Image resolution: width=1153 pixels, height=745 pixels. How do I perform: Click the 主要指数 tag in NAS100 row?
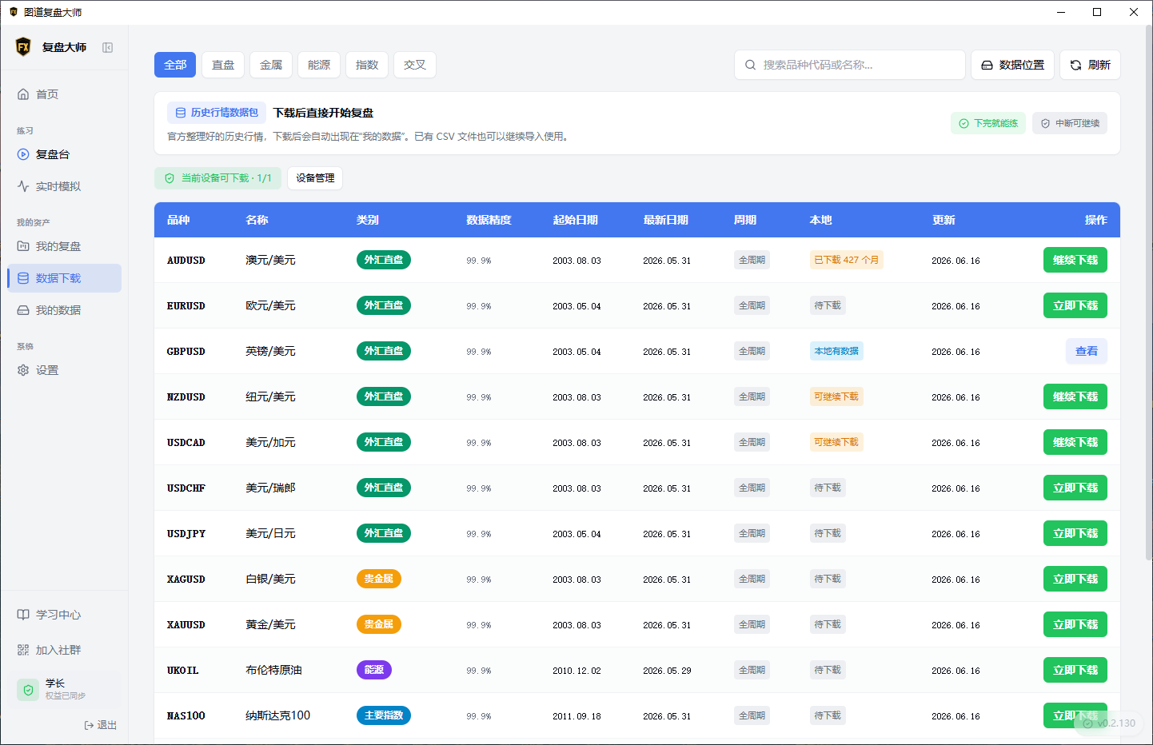(x=384, y=715)
